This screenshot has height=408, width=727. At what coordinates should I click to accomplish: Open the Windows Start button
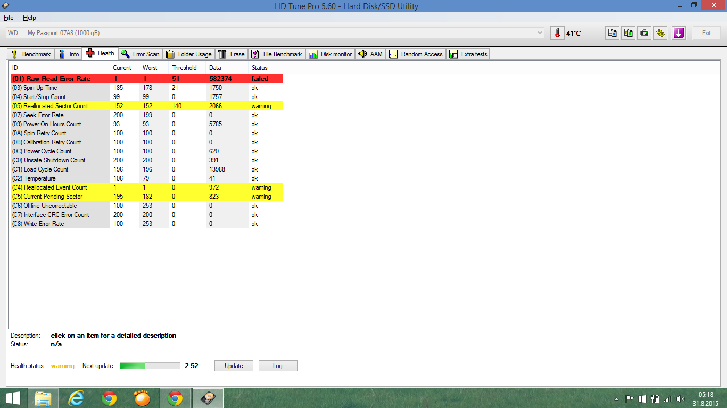tap(13, 398)
